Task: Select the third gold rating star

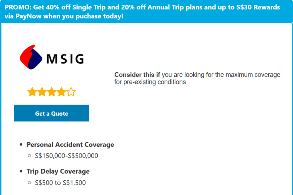Action: [52, 92]
